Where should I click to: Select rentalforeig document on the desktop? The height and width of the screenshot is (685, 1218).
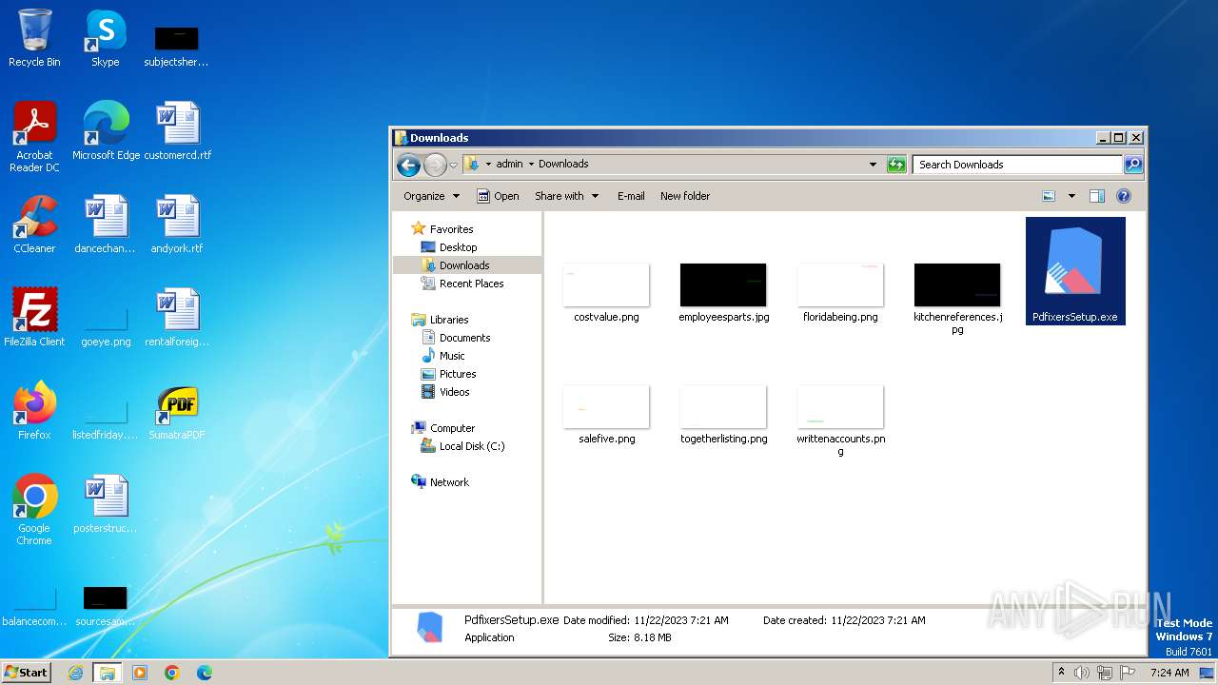point(178,318)
